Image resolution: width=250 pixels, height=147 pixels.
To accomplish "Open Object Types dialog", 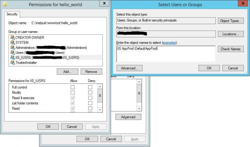I will click(231, 21).
